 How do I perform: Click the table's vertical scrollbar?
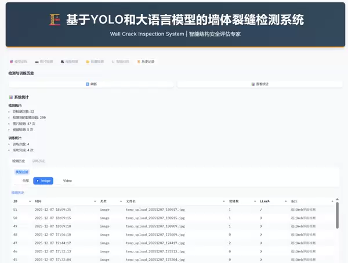tap(337, 215)
